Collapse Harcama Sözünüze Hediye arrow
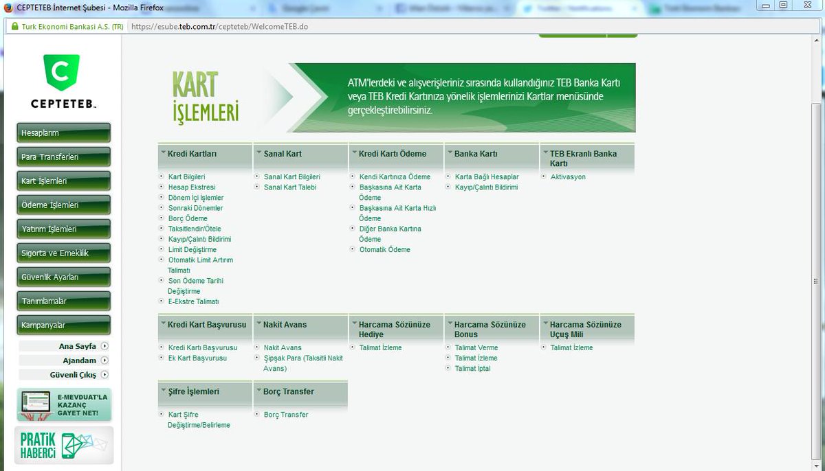Image resolution: width=825 pixels, height=471 pixels. (x=354, y=324)
